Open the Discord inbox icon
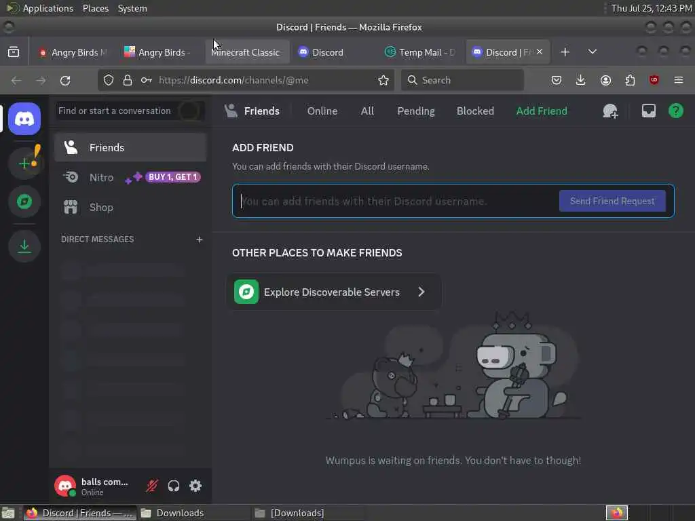 648,111
